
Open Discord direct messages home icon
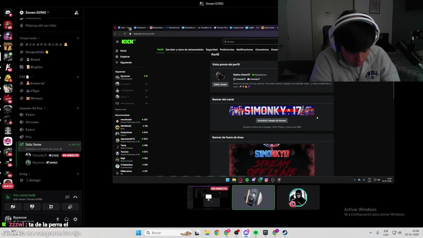8,13
